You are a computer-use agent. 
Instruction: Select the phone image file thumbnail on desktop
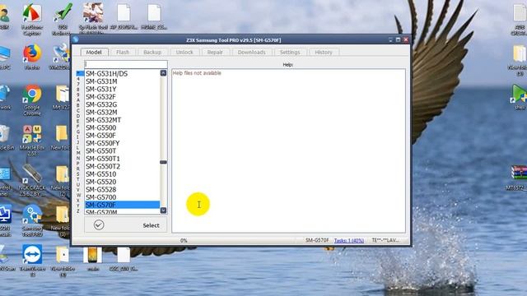tap(93, 258)
